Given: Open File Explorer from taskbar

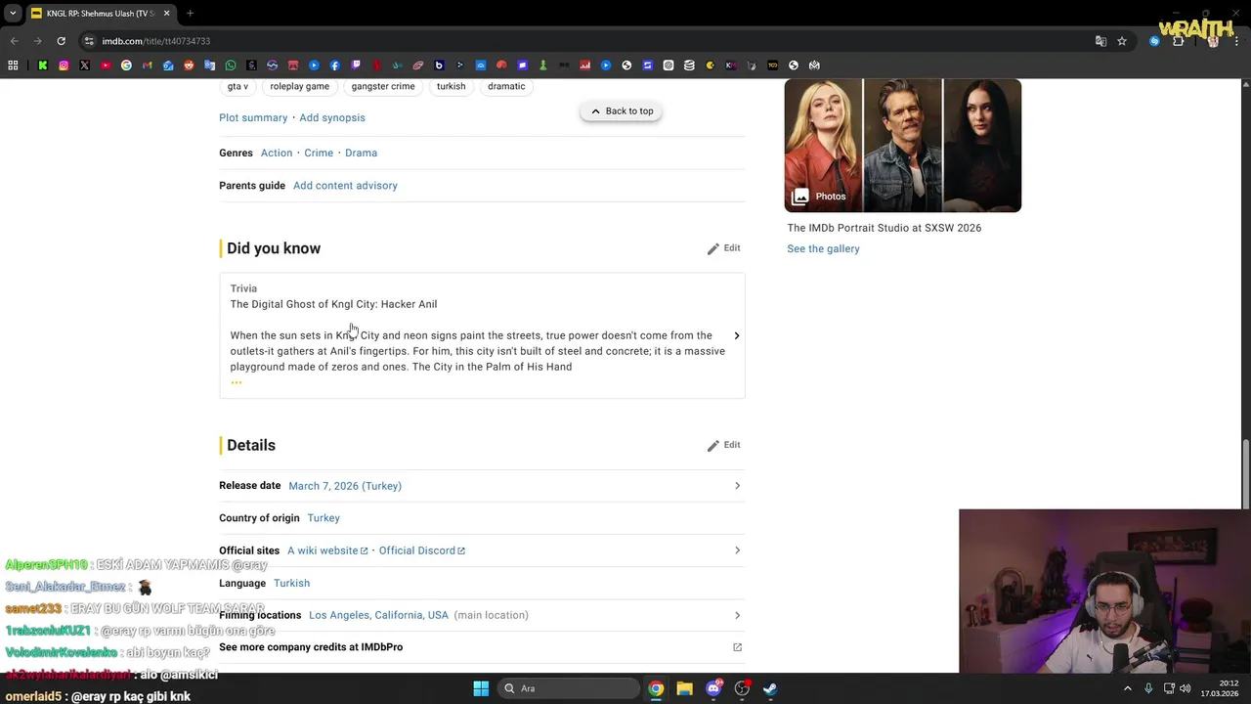Looking at the screenshot, I should [x=684, y=688].
